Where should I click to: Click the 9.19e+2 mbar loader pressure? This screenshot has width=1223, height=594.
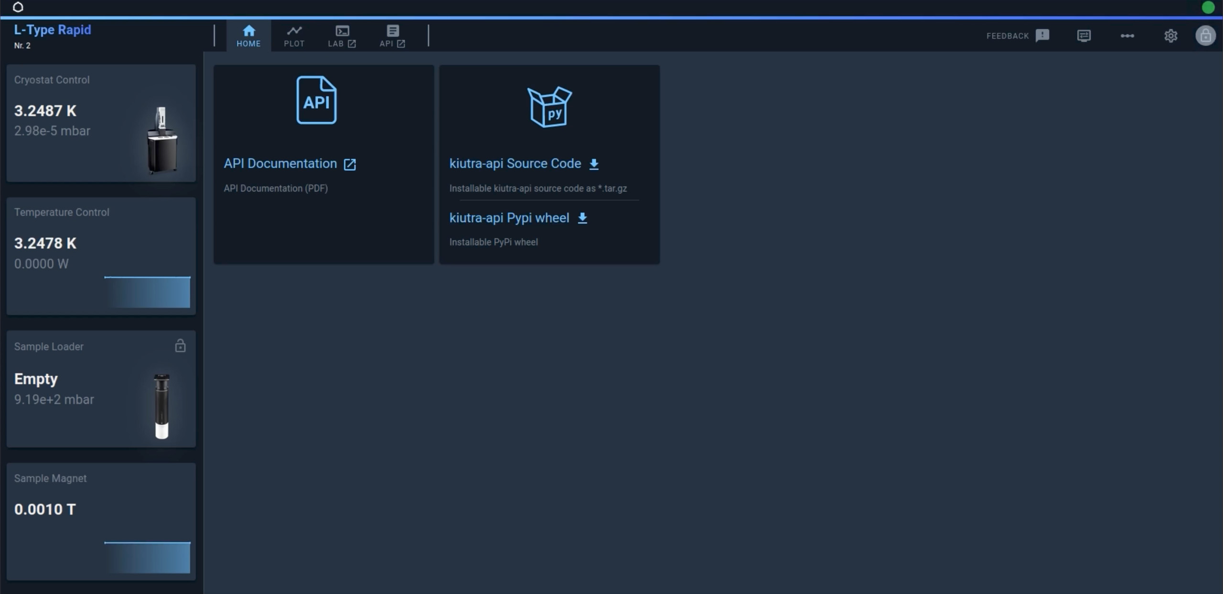click(54, 399)
